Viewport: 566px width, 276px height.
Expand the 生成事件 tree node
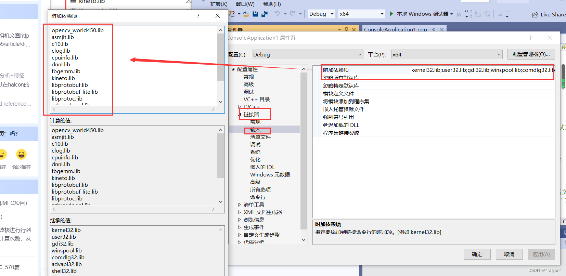pos(240,227)
